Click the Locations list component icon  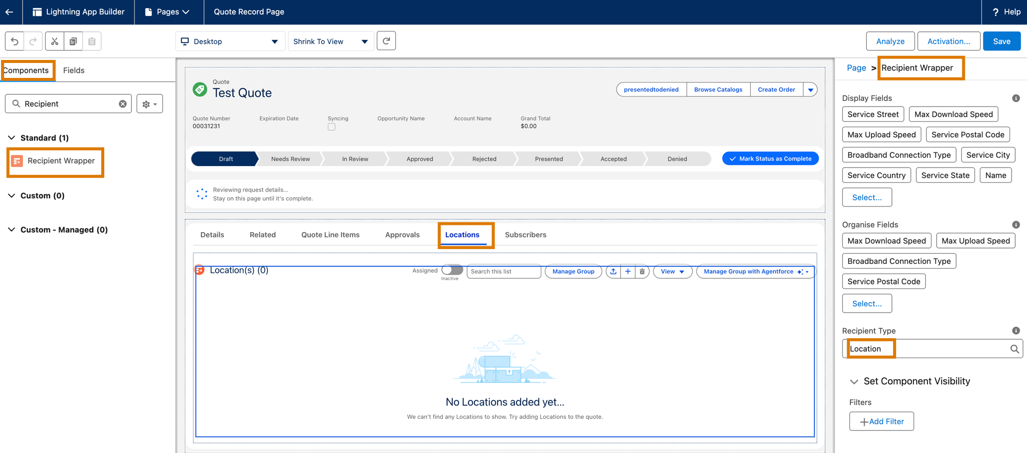tap(199, 270)
